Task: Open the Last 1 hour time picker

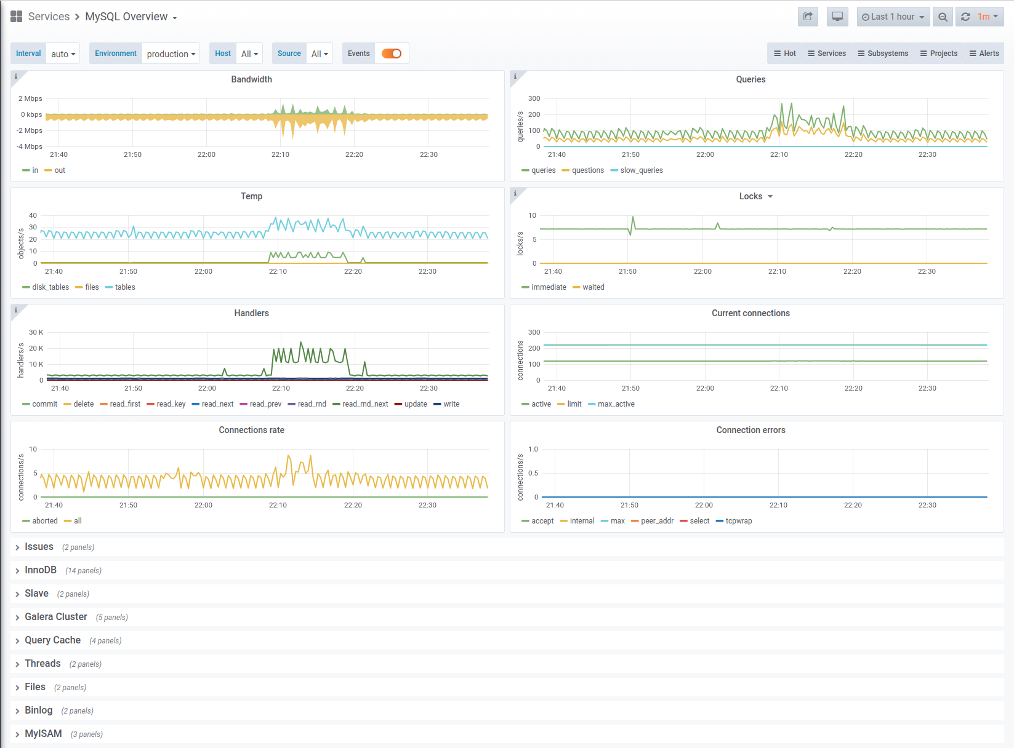Action: pyautogui.click(x=893, y=17)
